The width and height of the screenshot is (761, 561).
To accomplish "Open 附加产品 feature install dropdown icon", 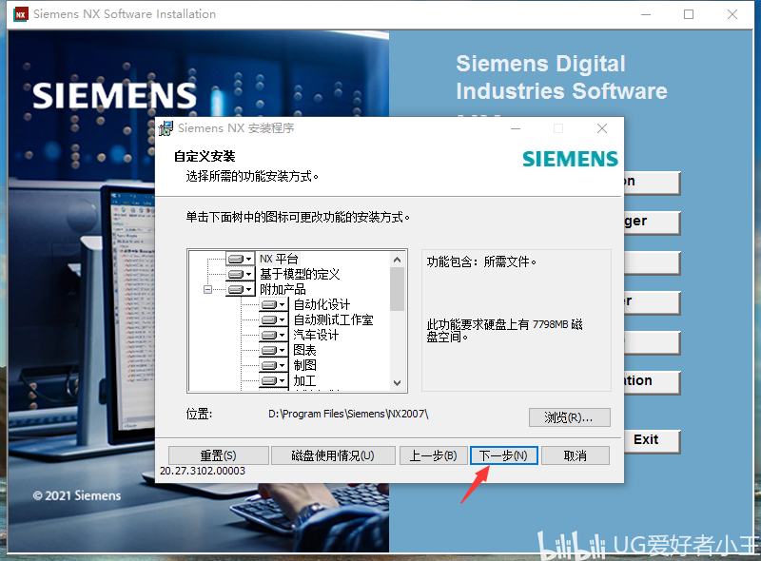I will tap(241, 290).
